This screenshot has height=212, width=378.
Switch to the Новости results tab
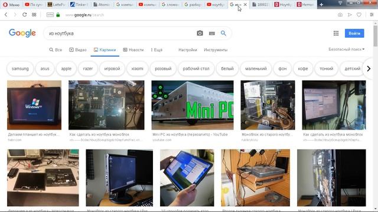point(133,49)
